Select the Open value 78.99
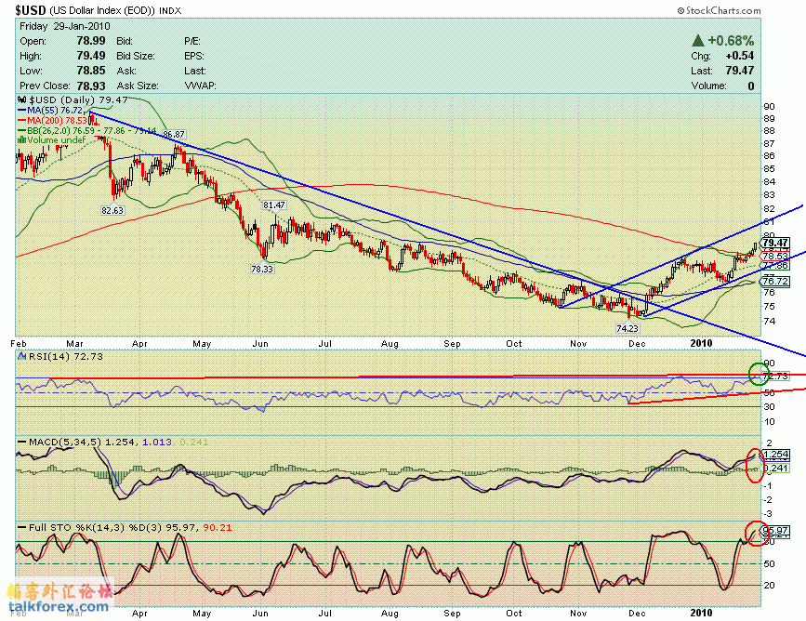 (x=91, y=41)
